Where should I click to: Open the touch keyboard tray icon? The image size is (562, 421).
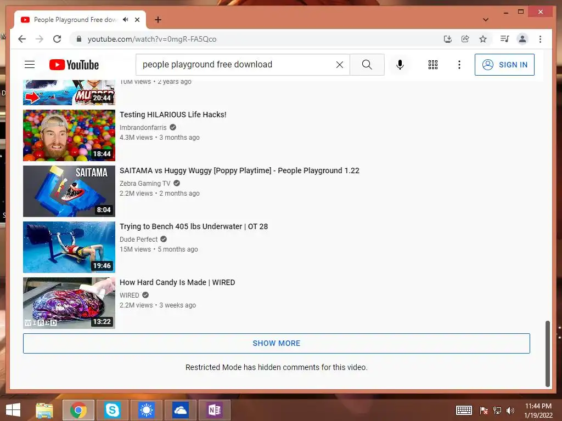coord(464,410)
